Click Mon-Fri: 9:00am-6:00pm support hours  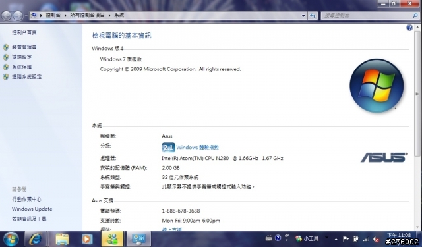[191, 221]
